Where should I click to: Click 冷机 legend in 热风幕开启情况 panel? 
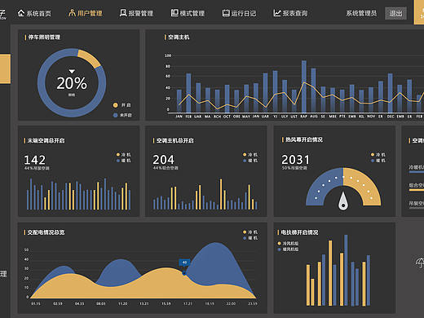[378, 155]
